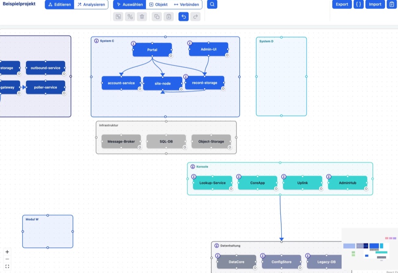
Task: Click the person badge on Lookup-Service node
Action: click(194, 177)
